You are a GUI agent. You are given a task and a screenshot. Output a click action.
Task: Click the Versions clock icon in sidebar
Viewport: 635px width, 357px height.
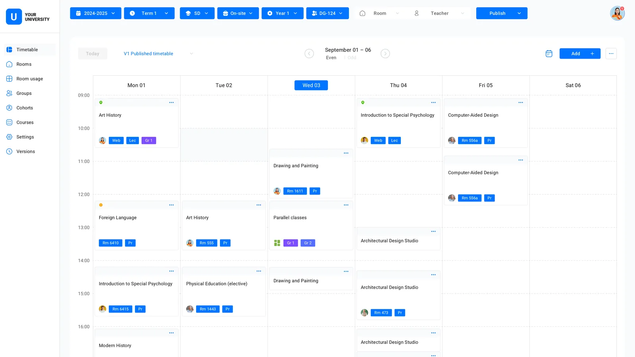click(x=10, y=152)
